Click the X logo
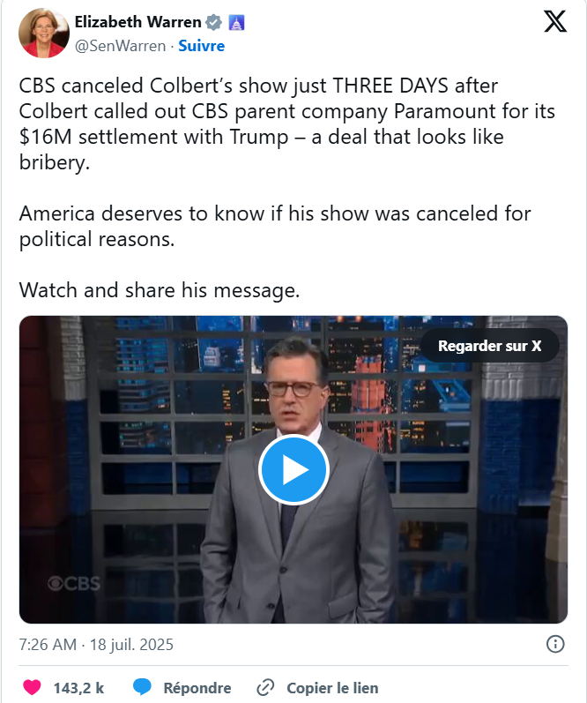The image size is (587, 703). 555,22
